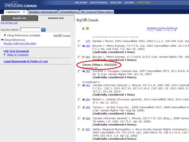Click the KeyCite Canada logo in left panel
The height and width of the screenshot is (142, 189).
click(62, 36)
